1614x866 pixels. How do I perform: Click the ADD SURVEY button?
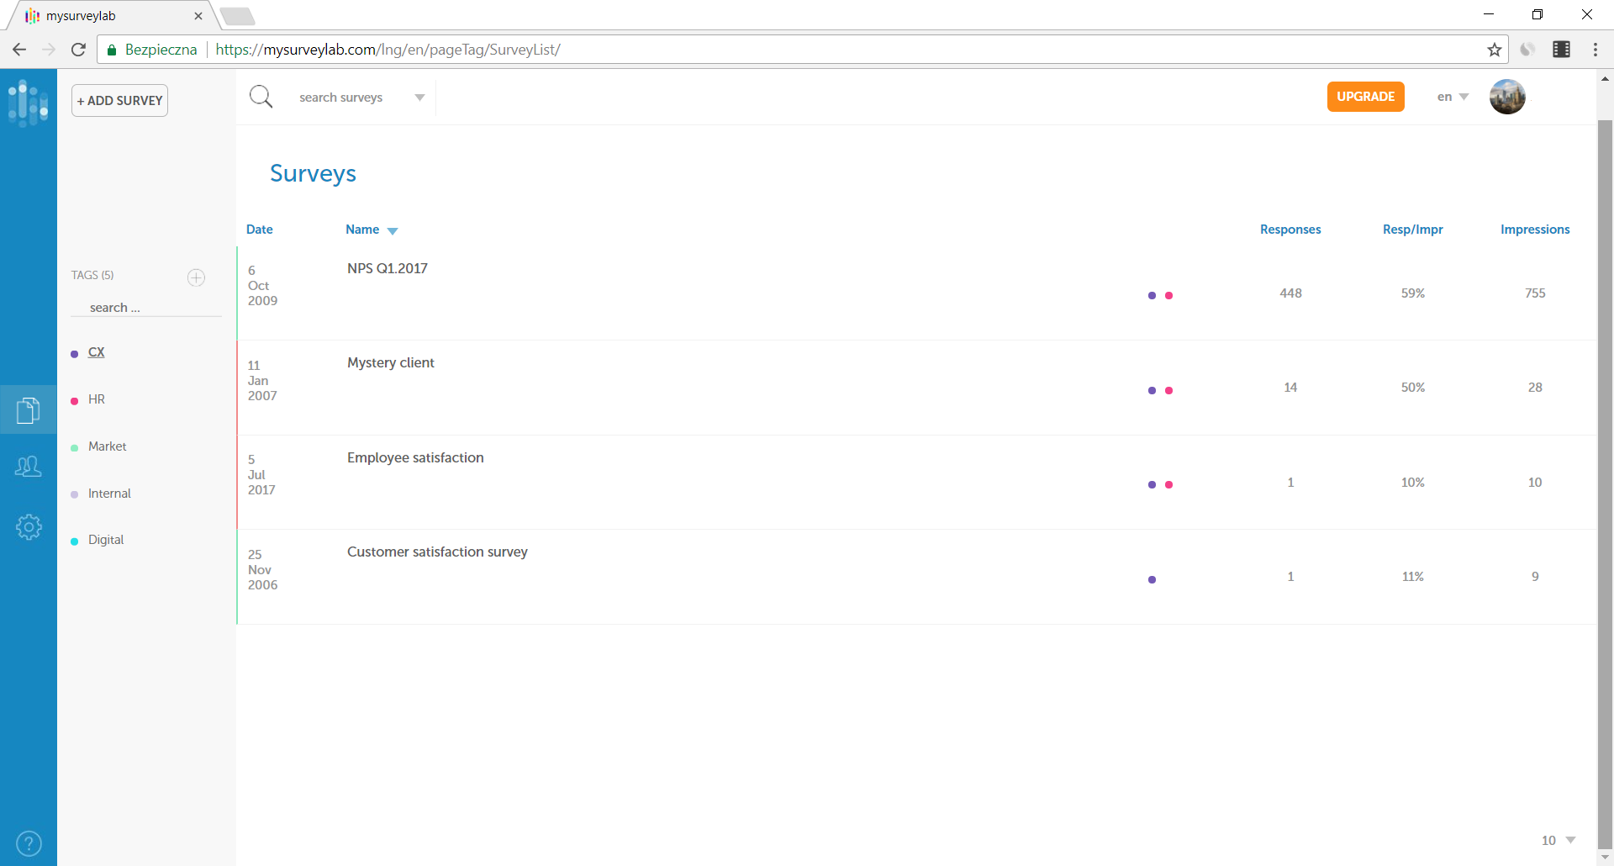pos(119,101)
